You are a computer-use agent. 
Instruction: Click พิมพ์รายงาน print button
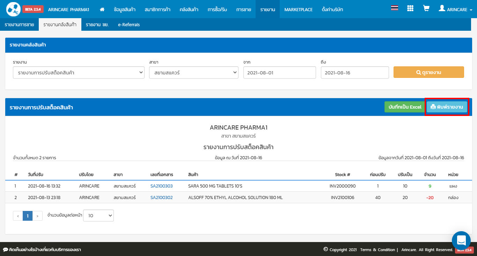(447, 107)
